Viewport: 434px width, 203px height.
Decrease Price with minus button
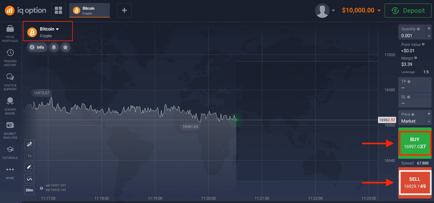click(429, 122)
